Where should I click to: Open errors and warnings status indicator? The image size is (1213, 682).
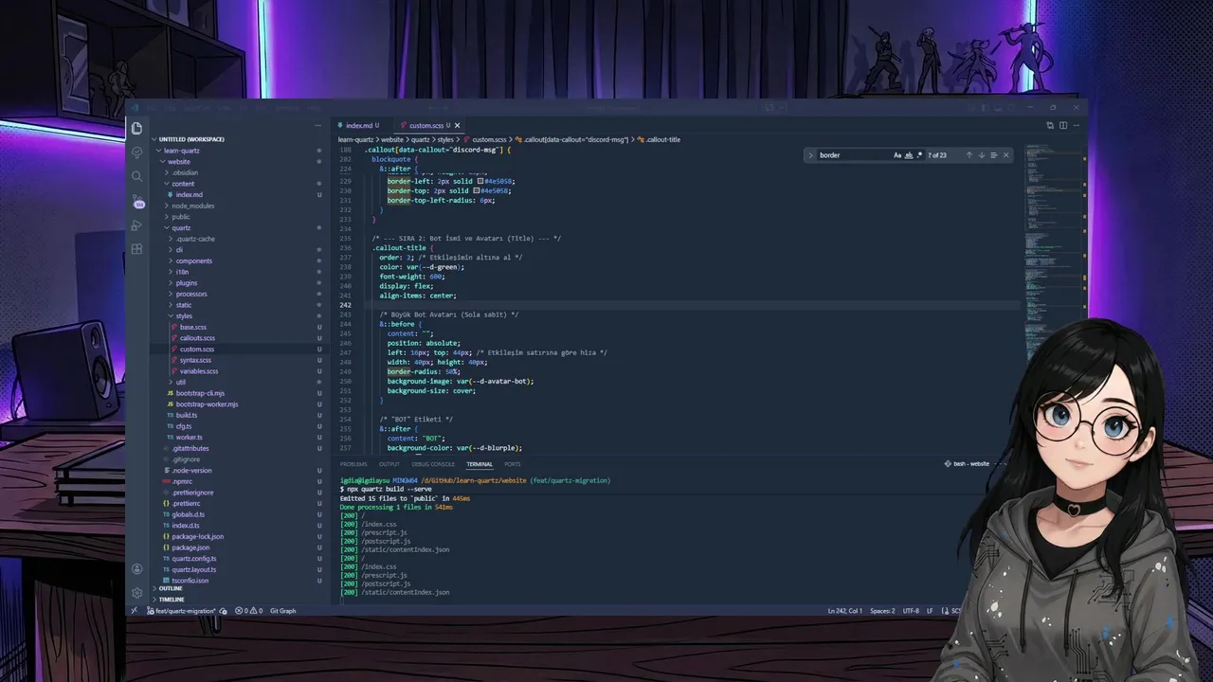249,611
